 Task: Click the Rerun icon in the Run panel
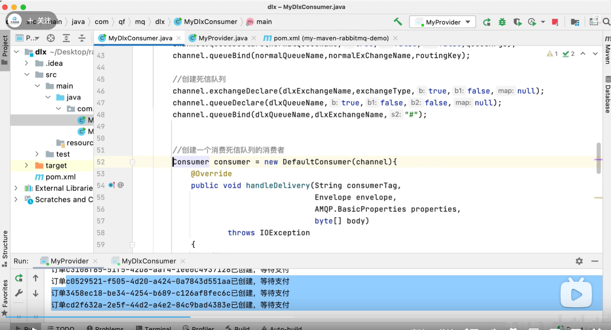point(19,278)
